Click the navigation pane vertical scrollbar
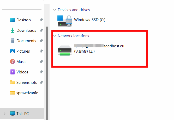This screenshot has height=120, width=174. tap(47, 65)
